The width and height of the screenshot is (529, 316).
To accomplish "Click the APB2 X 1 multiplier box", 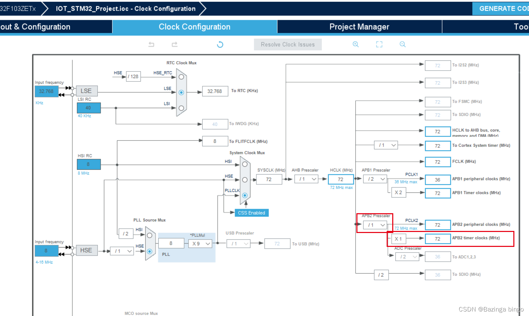I will (398, 239).
